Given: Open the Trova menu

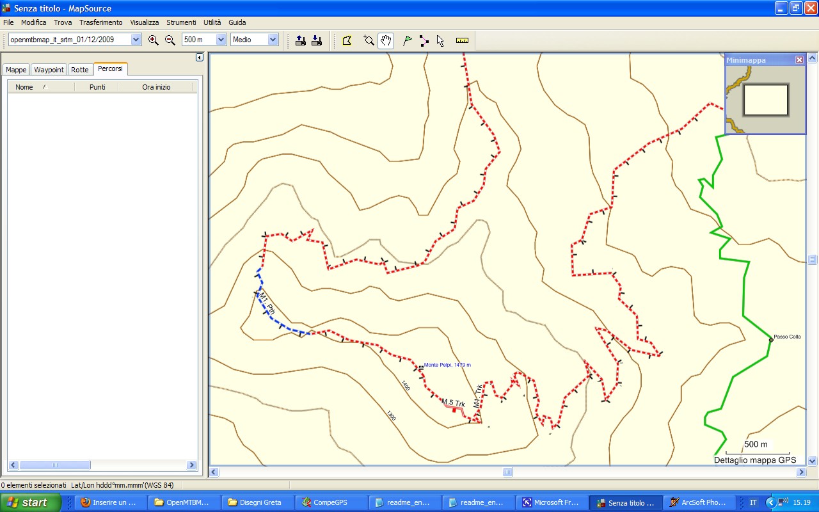Looking at the screenshot, I should point(63,22).
